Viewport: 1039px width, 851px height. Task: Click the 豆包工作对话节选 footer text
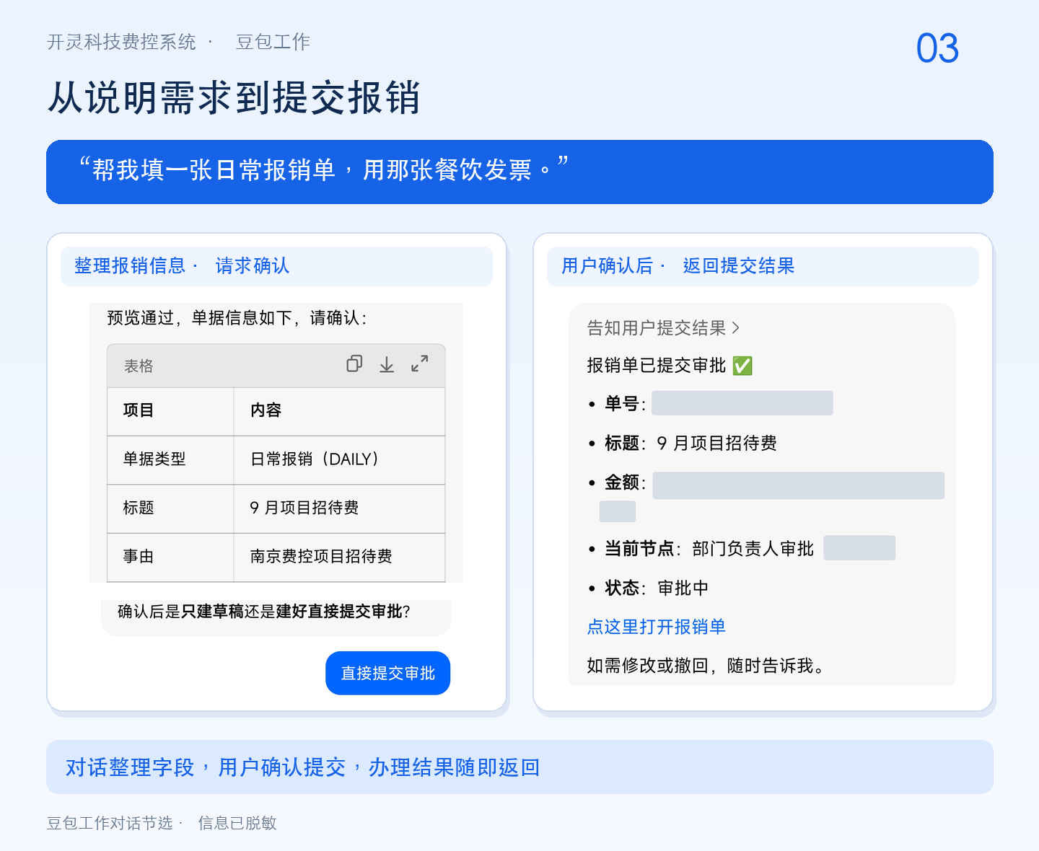110,823
